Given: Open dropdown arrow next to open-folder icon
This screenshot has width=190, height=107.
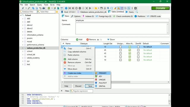Looking at the screenshot, I should pyautogui.click(x=99, y=8).
